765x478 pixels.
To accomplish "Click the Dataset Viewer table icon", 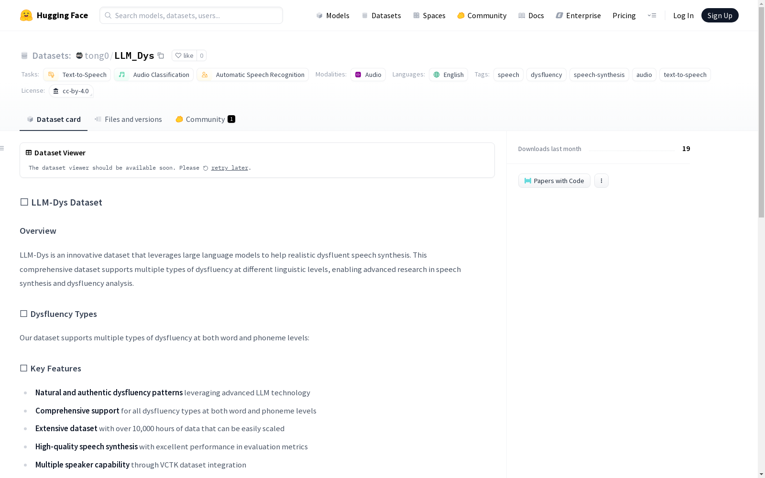I will pyautogui.click(x=29, y=153).
